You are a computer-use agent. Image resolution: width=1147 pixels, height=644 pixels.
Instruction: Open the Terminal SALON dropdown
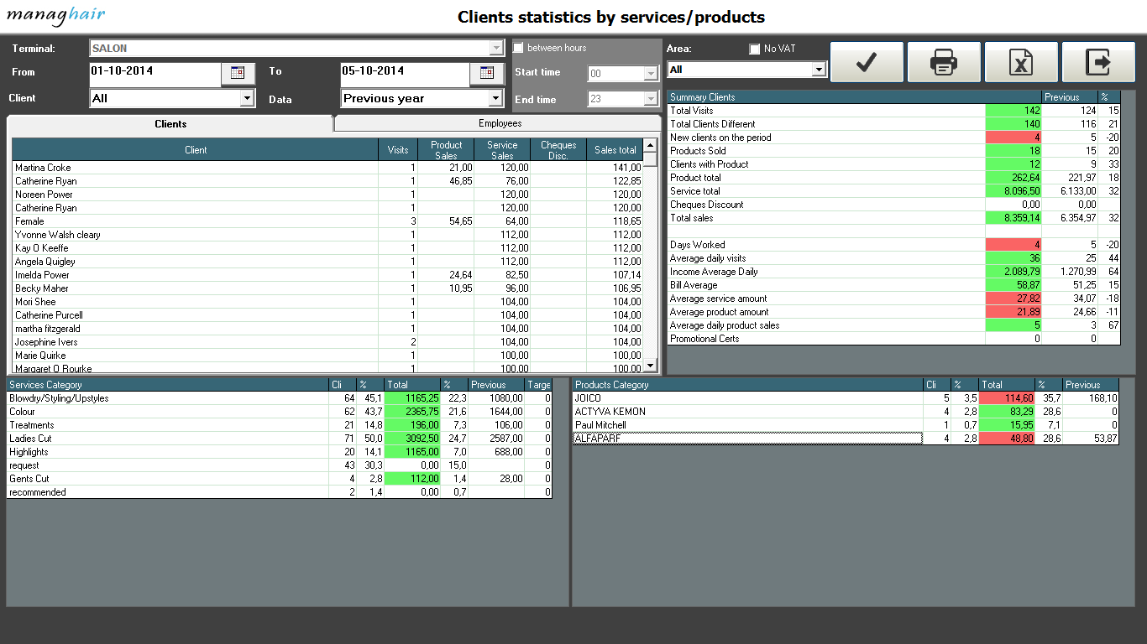495,49
